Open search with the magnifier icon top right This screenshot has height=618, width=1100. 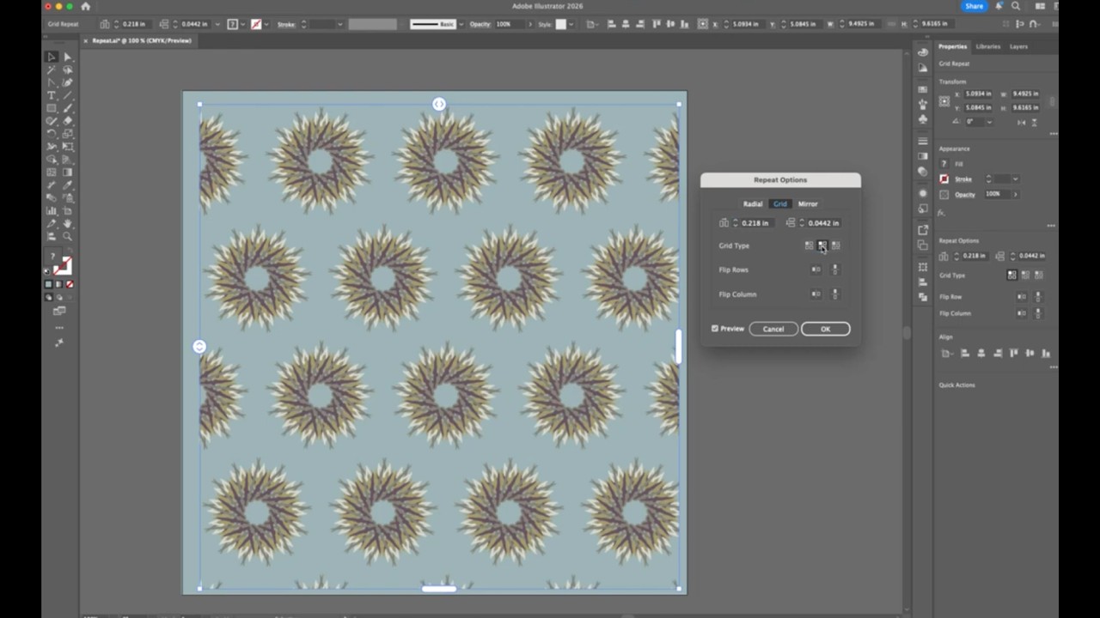1016,6
